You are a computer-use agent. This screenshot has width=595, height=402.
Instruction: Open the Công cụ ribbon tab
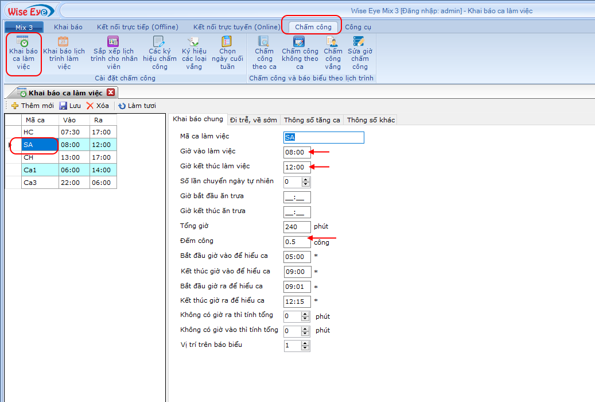click(357, 27)
